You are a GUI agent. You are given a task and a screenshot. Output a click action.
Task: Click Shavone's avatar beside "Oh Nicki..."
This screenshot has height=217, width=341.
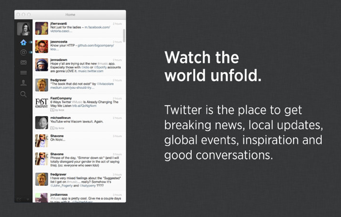(42, 140)
